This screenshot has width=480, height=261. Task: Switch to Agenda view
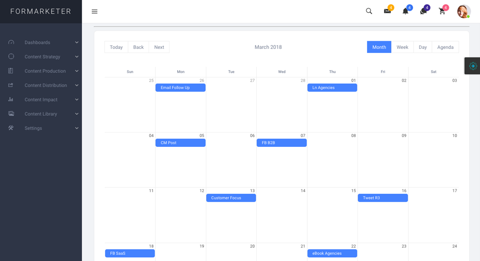tap(445, 47)
